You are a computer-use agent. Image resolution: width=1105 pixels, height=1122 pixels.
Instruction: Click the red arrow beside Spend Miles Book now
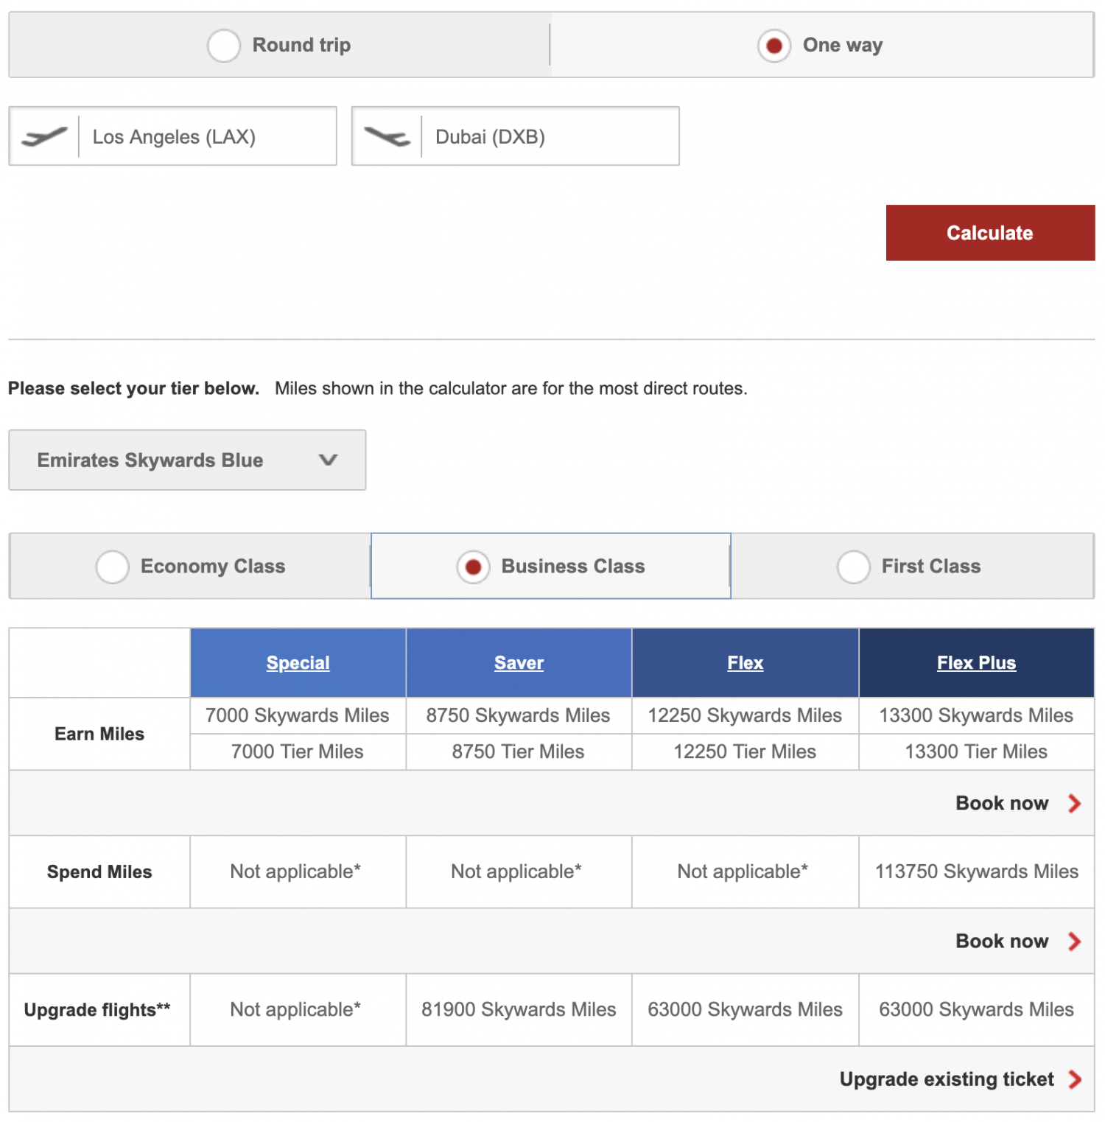pyautogui.click(x=1074, y=941)
